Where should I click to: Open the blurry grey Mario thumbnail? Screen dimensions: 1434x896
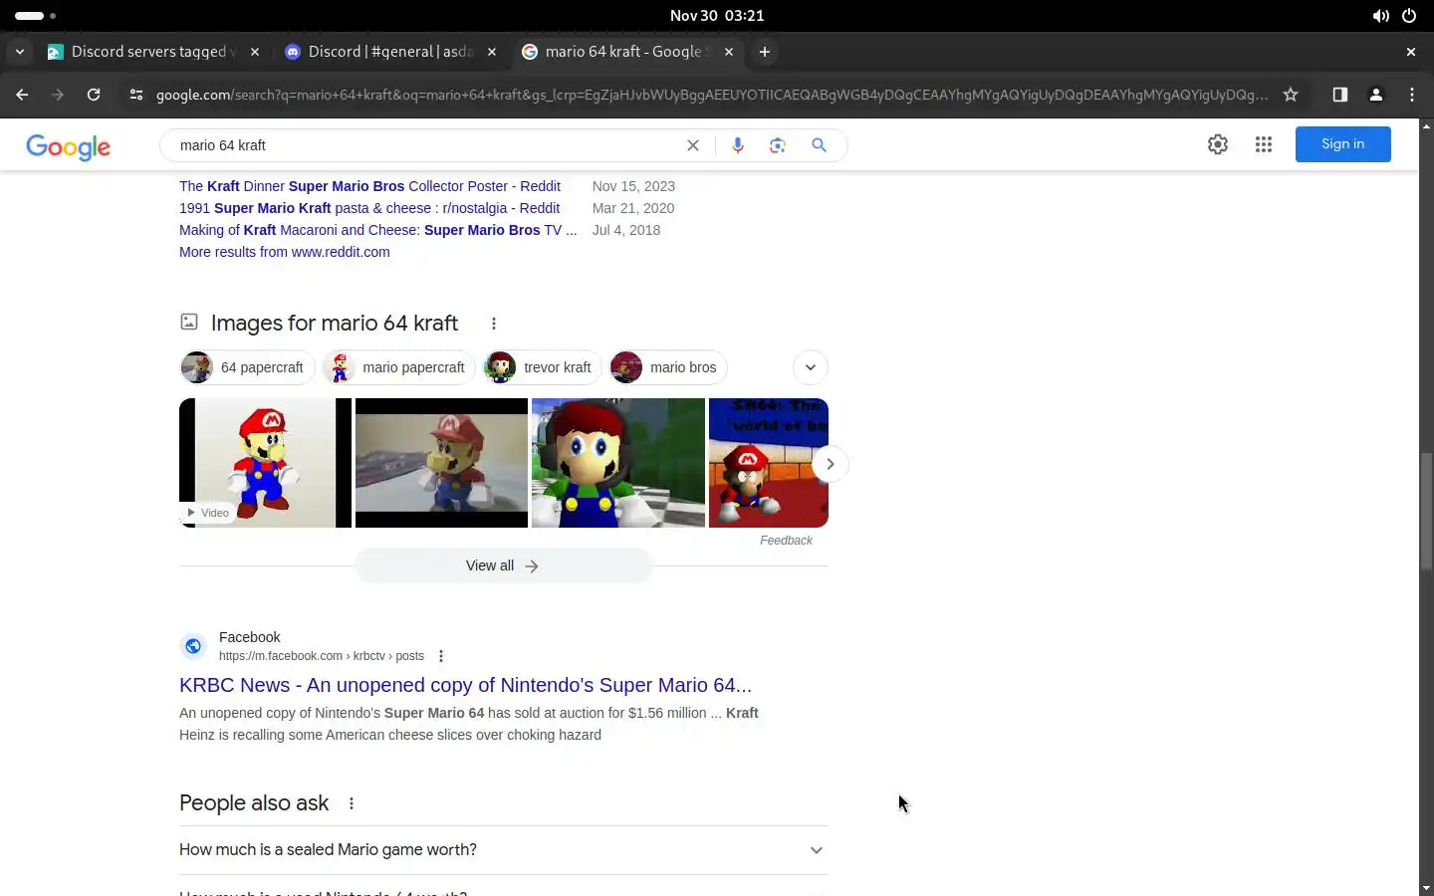[441, 463]
